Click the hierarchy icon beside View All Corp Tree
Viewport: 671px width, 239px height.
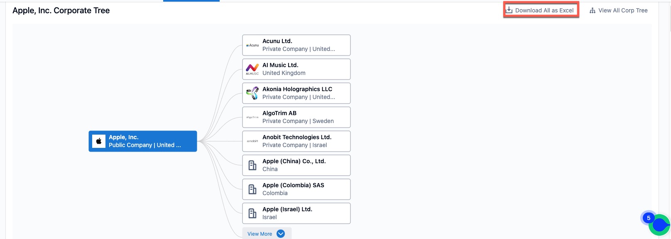(x=593, y=11)
